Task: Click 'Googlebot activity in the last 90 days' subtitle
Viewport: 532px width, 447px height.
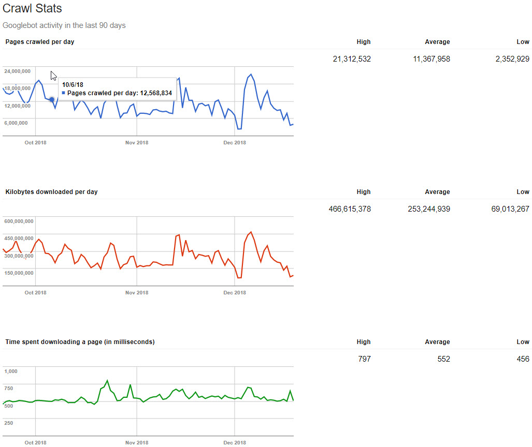Action: point(64,25)
